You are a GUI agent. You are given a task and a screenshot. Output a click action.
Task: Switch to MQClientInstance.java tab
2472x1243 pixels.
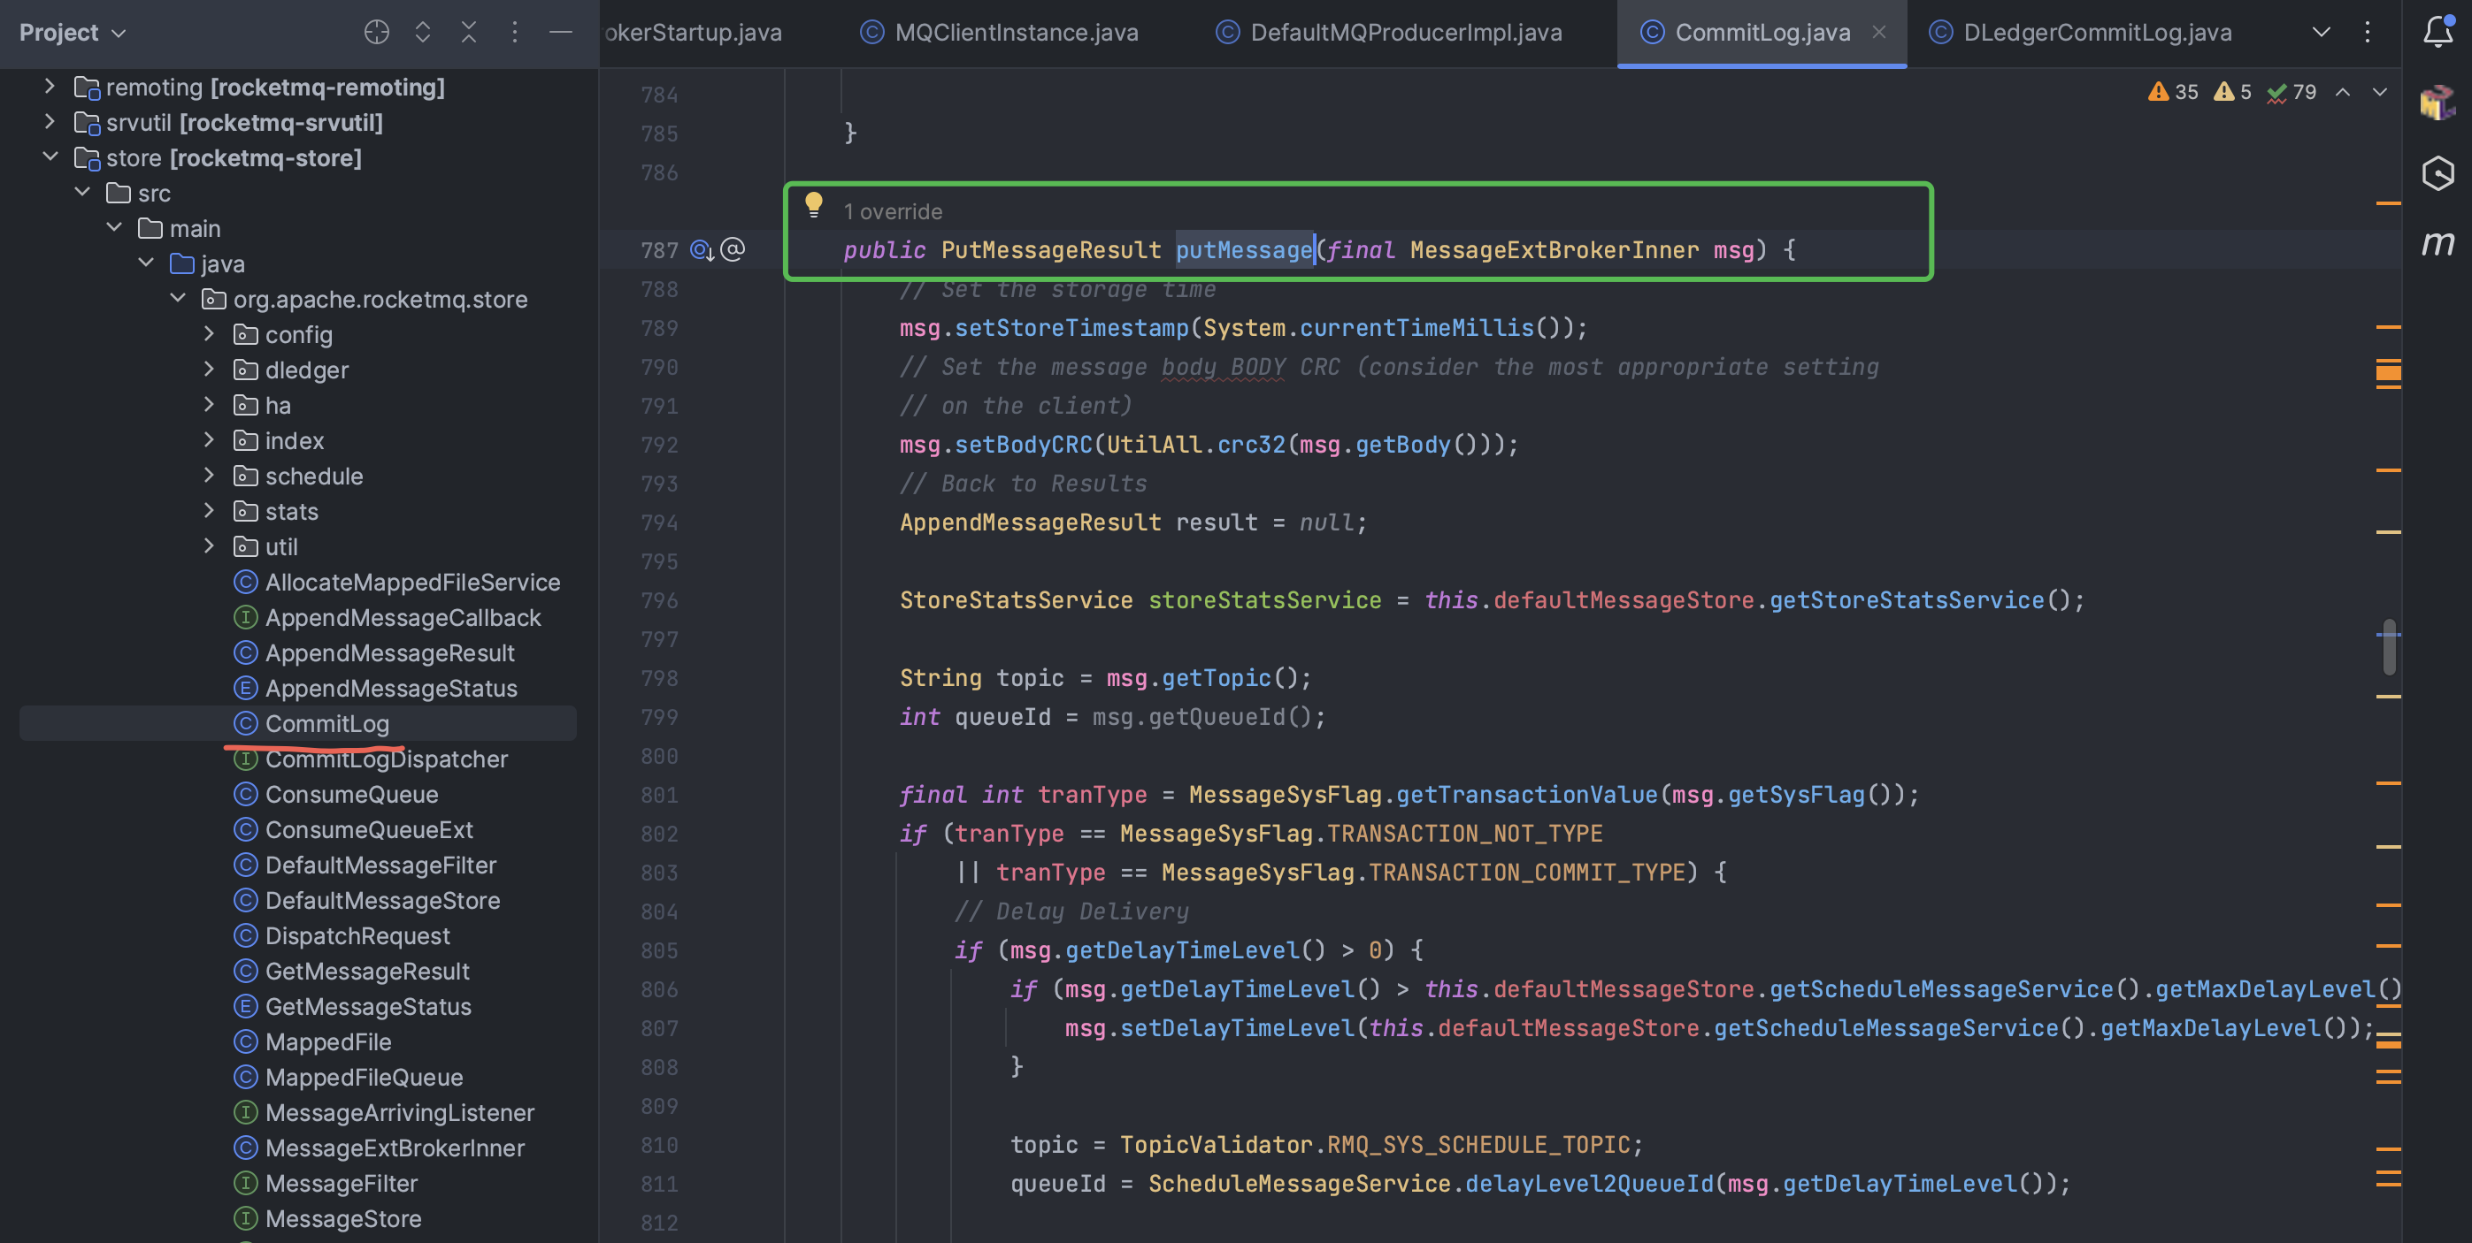pyautogui.click(x=1016, y=32)
